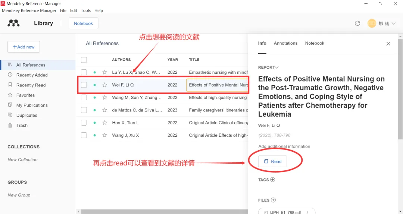Switch to the Annotations tab
Viewport: 403px width, 214px height.
(x=285, y=43)
